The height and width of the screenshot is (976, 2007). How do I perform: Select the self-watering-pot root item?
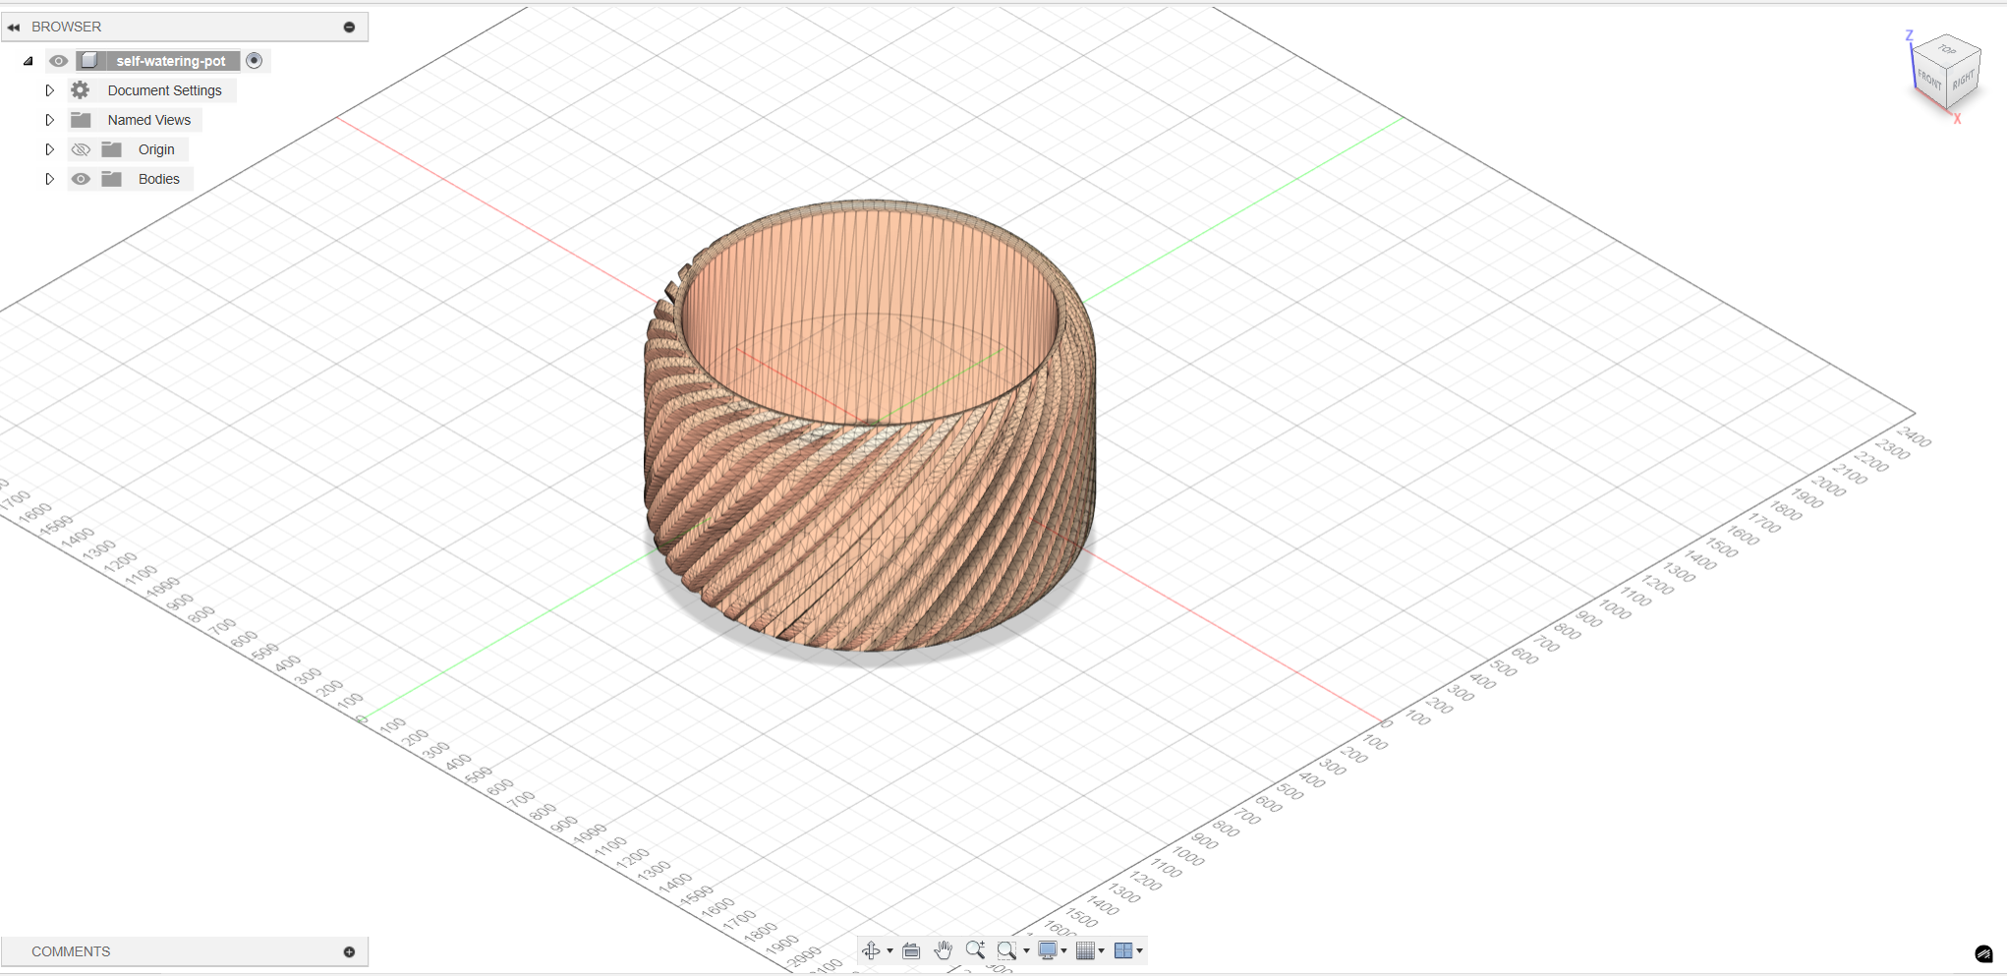click(170, 61)
